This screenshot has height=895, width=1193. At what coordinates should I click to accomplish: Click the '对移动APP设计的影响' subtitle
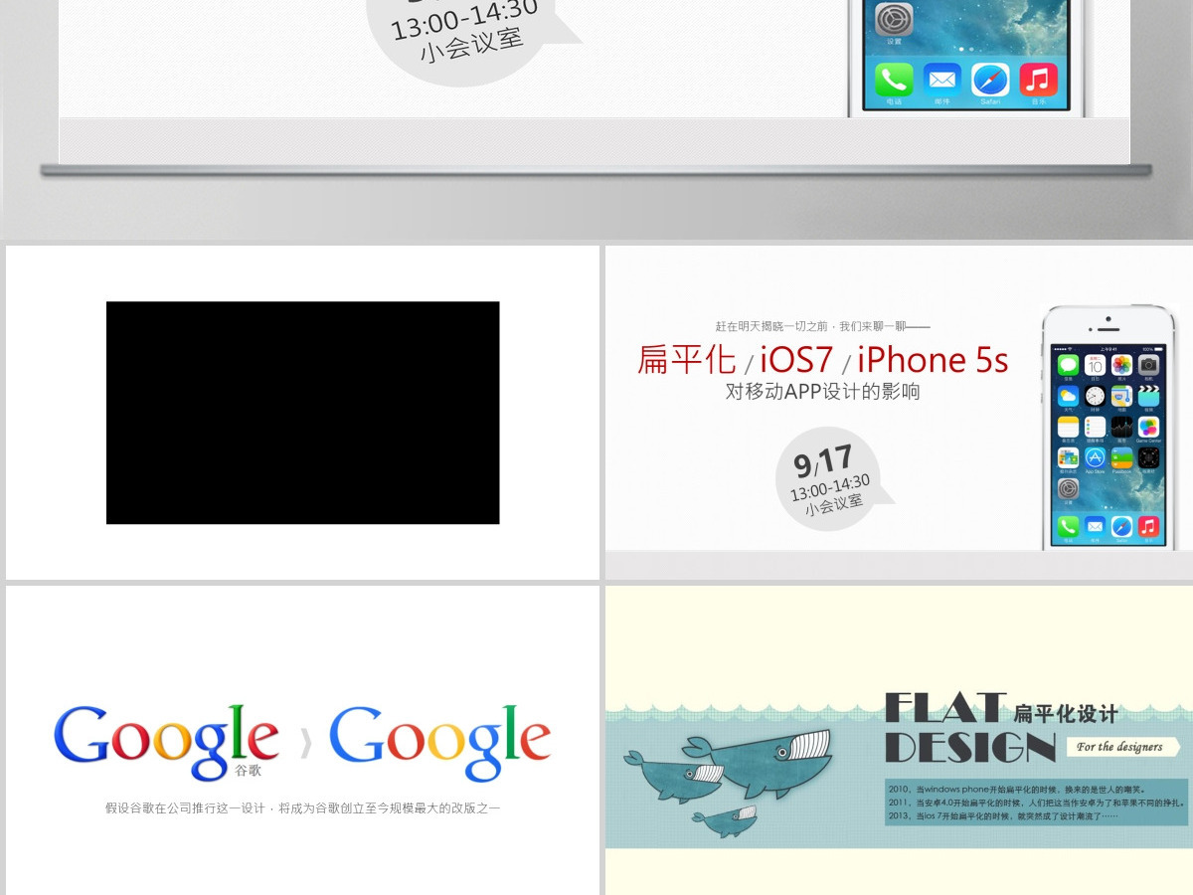823,391
